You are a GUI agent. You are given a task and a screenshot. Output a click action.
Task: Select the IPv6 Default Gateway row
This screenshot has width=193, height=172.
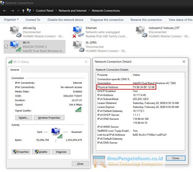pos(141,139)
